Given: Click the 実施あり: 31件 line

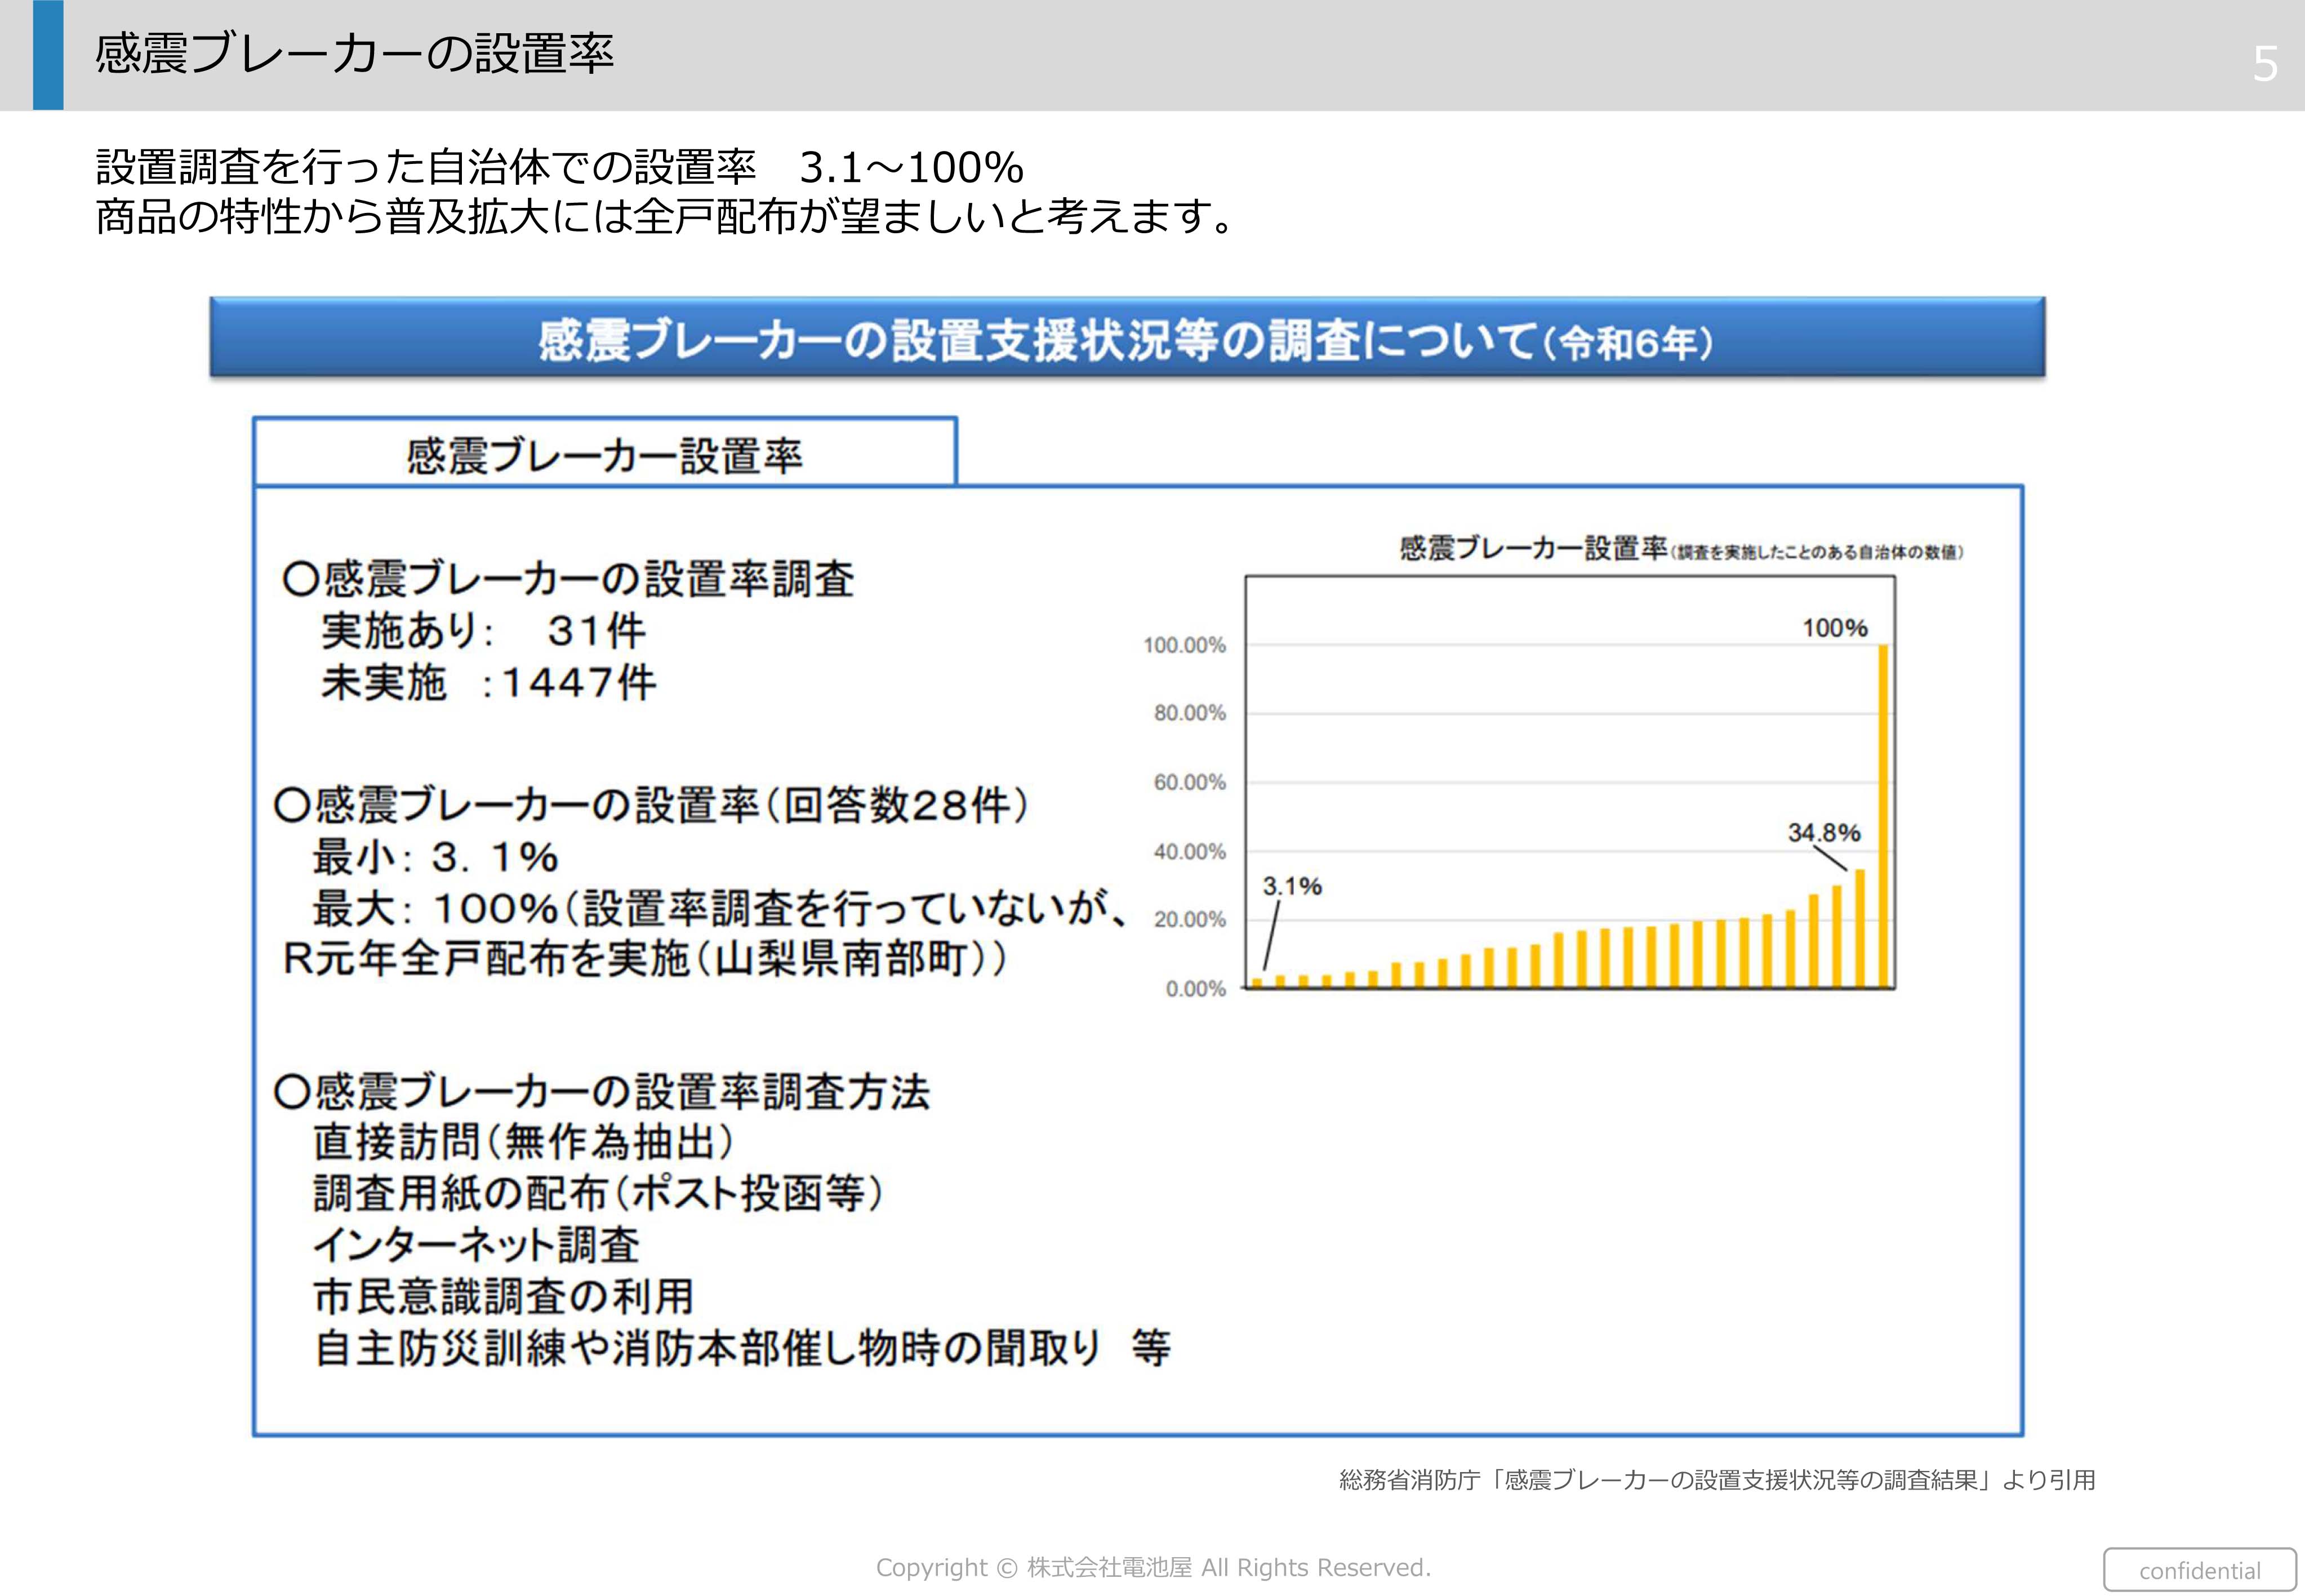Looking at the screenshot, I should tap(483, 631).
